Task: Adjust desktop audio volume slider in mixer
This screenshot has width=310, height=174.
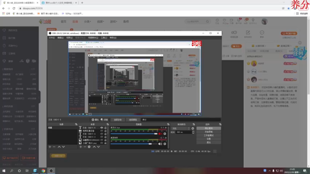Action: point(134,144)
